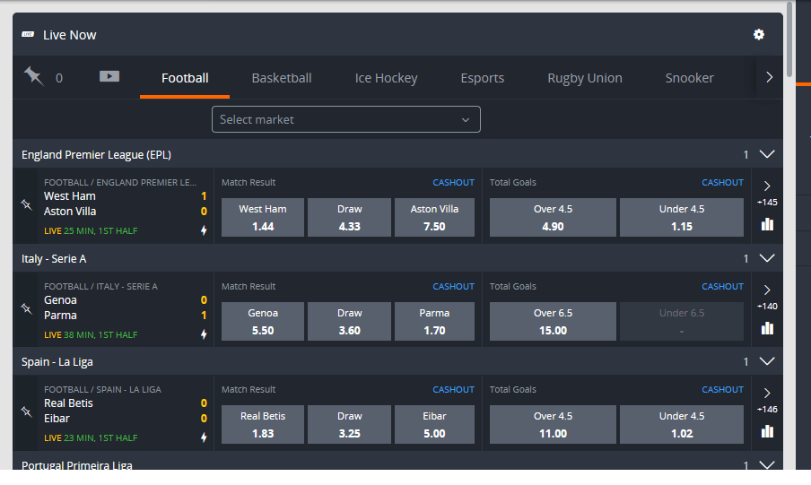Bet on West Ham at 1.44
The width and height of the screenshot is (811, 485).
[263, 217]
